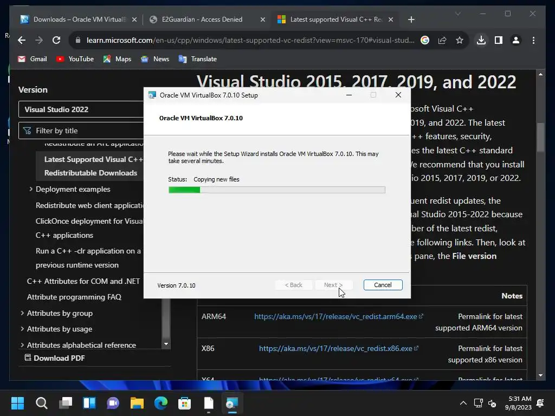This screenshot has width=555, height=416.
Task: Expand Attributes alphabetical reference item
Action: point(22,345)
